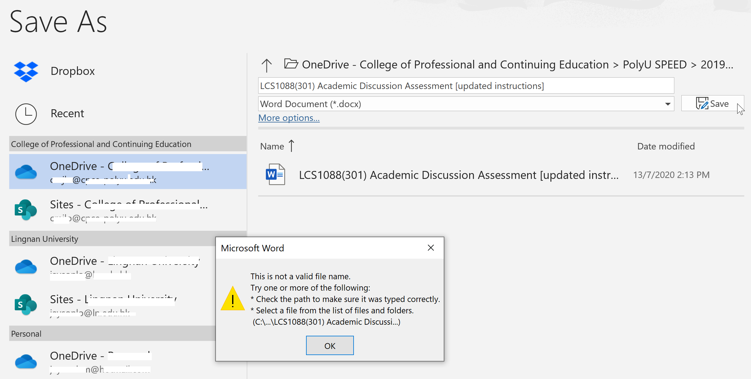Click the OneDrive College breadcrumb path segment
751x379 pixels.
pos(455,64)
